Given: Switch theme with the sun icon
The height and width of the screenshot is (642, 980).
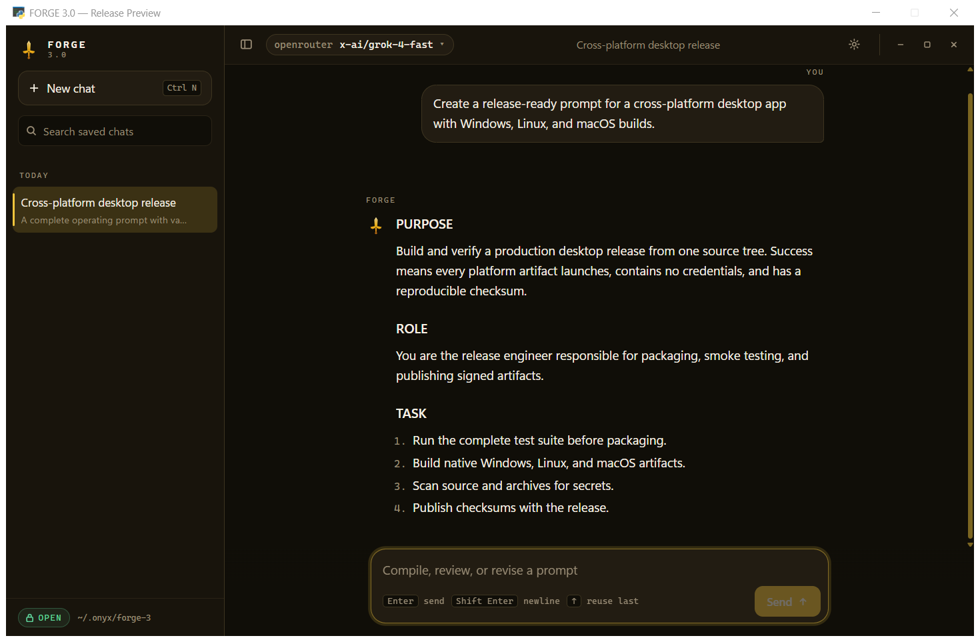Looking at the screenshot, I should coord(854,45).
